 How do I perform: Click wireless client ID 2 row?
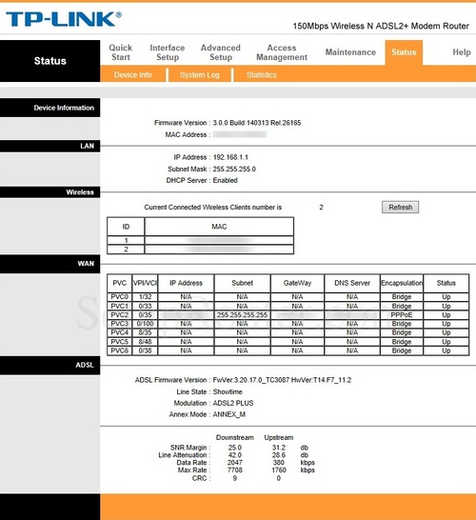[200, 250]
